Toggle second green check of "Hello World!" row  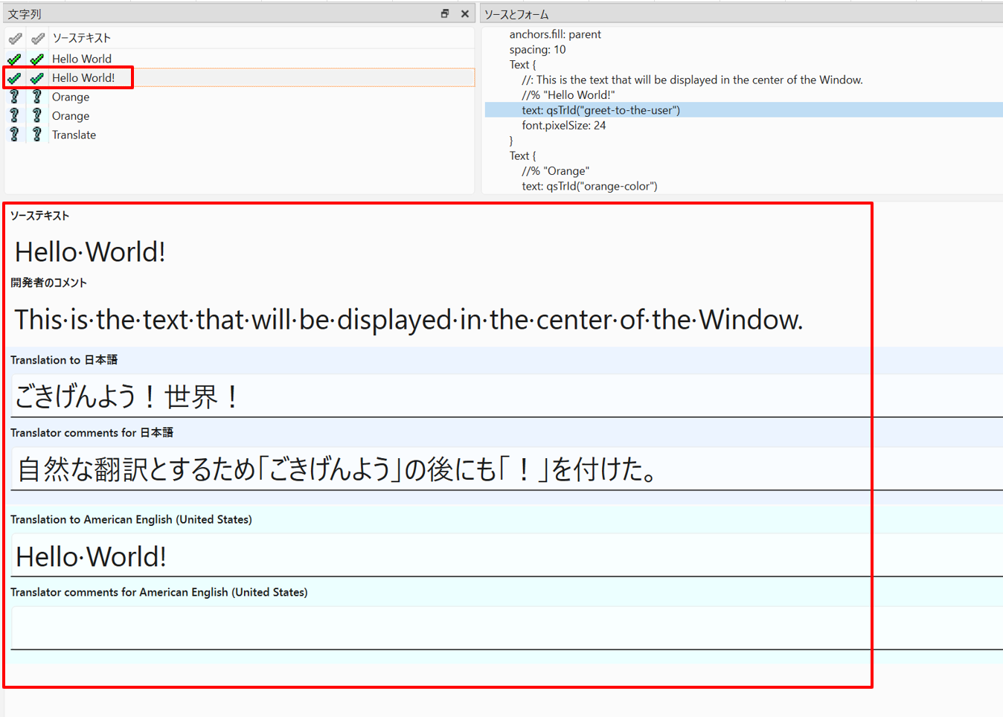point(37,78)
